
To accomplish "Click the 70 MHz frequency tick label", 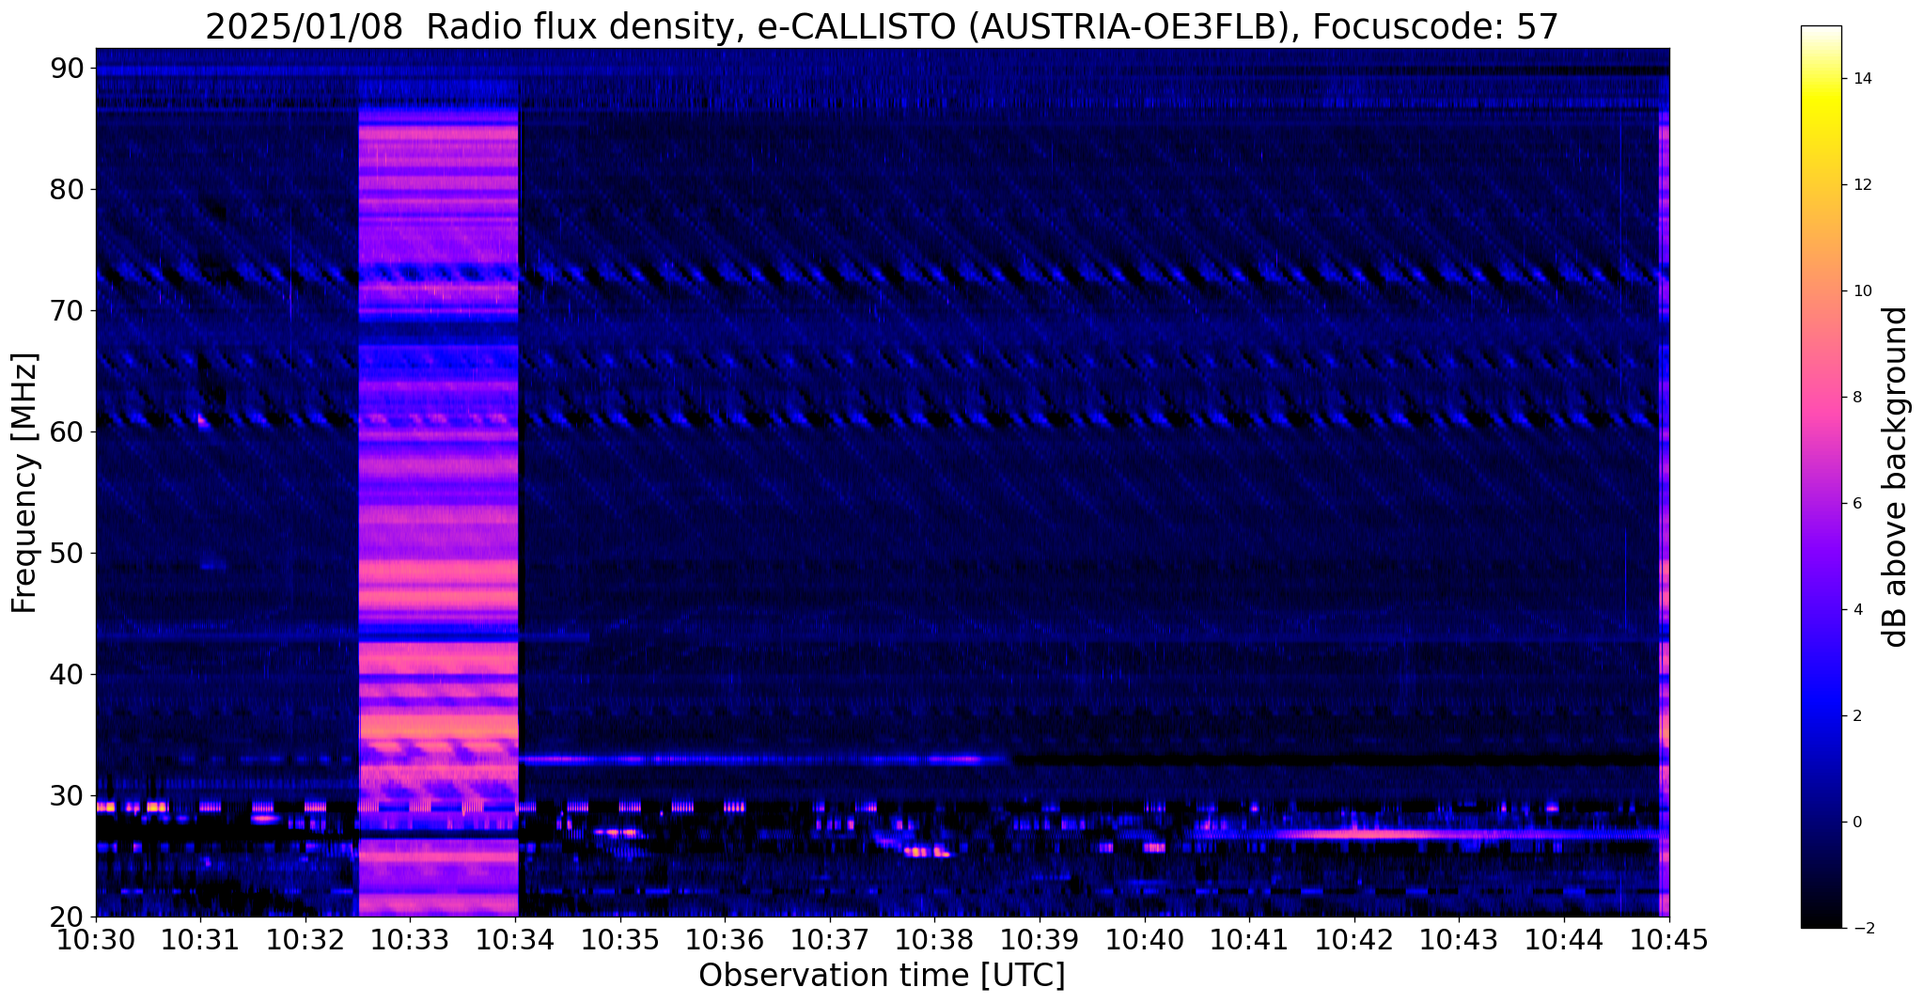I will [67, 310].
